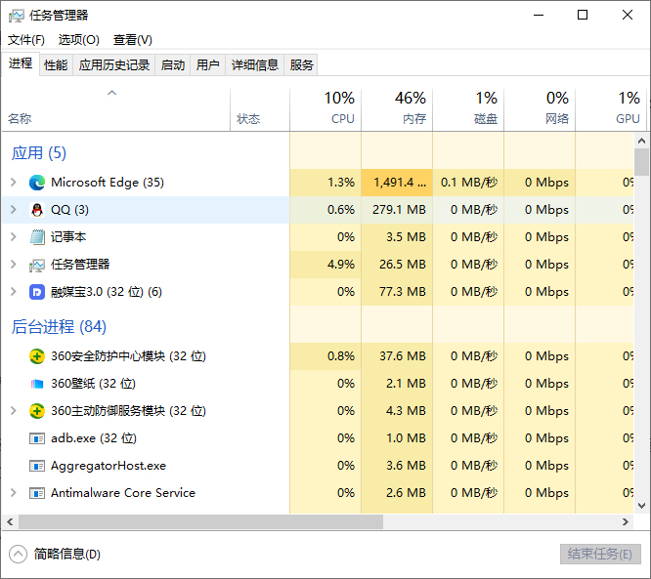Click the vertical scrollbar thumb
Screen dimensions: 651x579
641,162
